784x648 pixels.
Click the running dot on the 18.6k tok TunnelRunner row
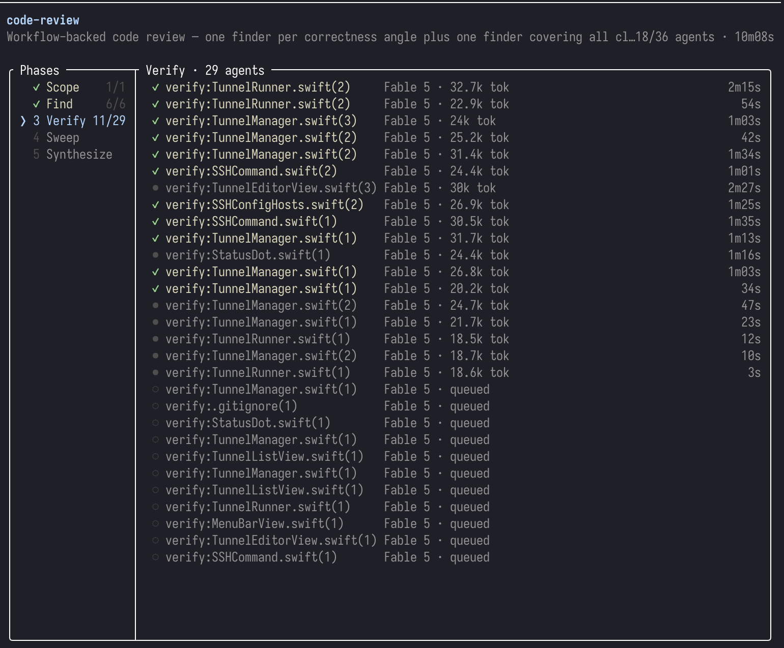(156, 373)
